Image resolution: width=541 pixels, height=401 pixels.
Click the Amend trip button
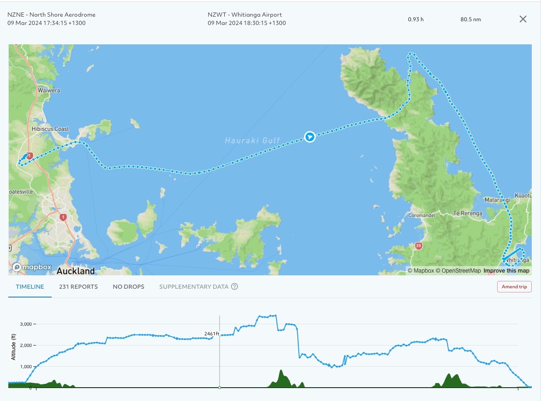click(x=514, y=286)
